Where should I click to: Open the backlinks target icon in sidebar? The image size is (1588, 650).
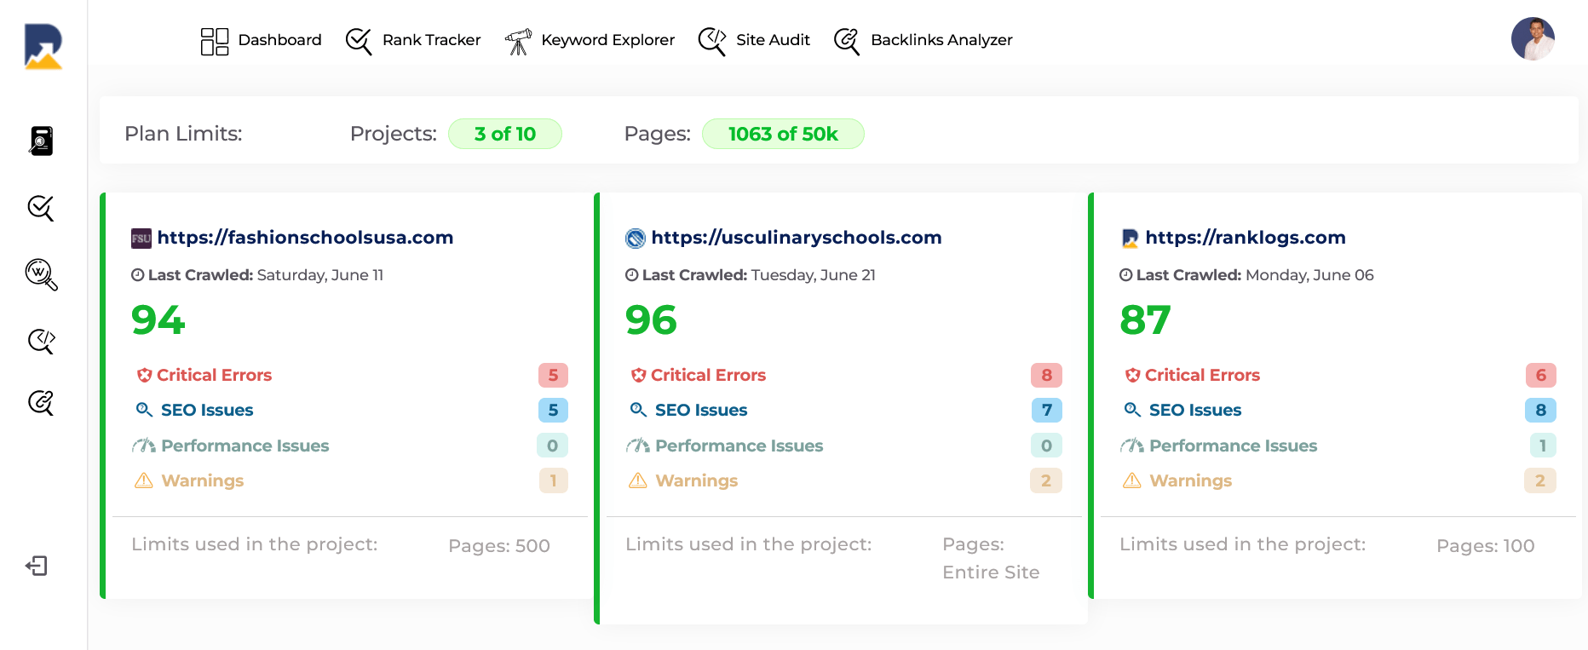(41, 402)
